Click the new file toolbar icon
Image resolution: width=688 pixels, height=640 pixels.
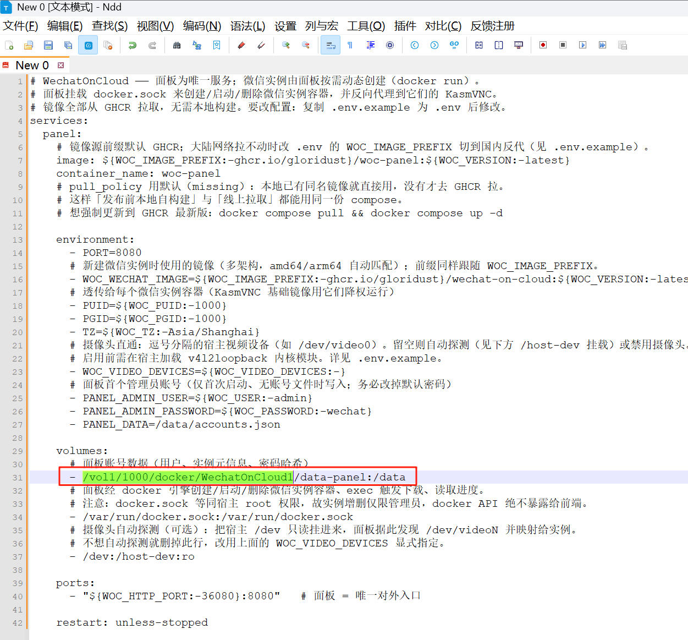pyautogui.click(x=9, y=45)
